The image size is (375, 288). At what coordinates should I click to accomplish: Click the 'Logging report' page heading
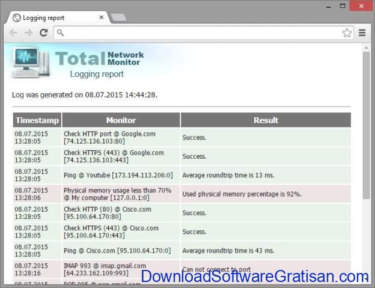tap(97, 74)
